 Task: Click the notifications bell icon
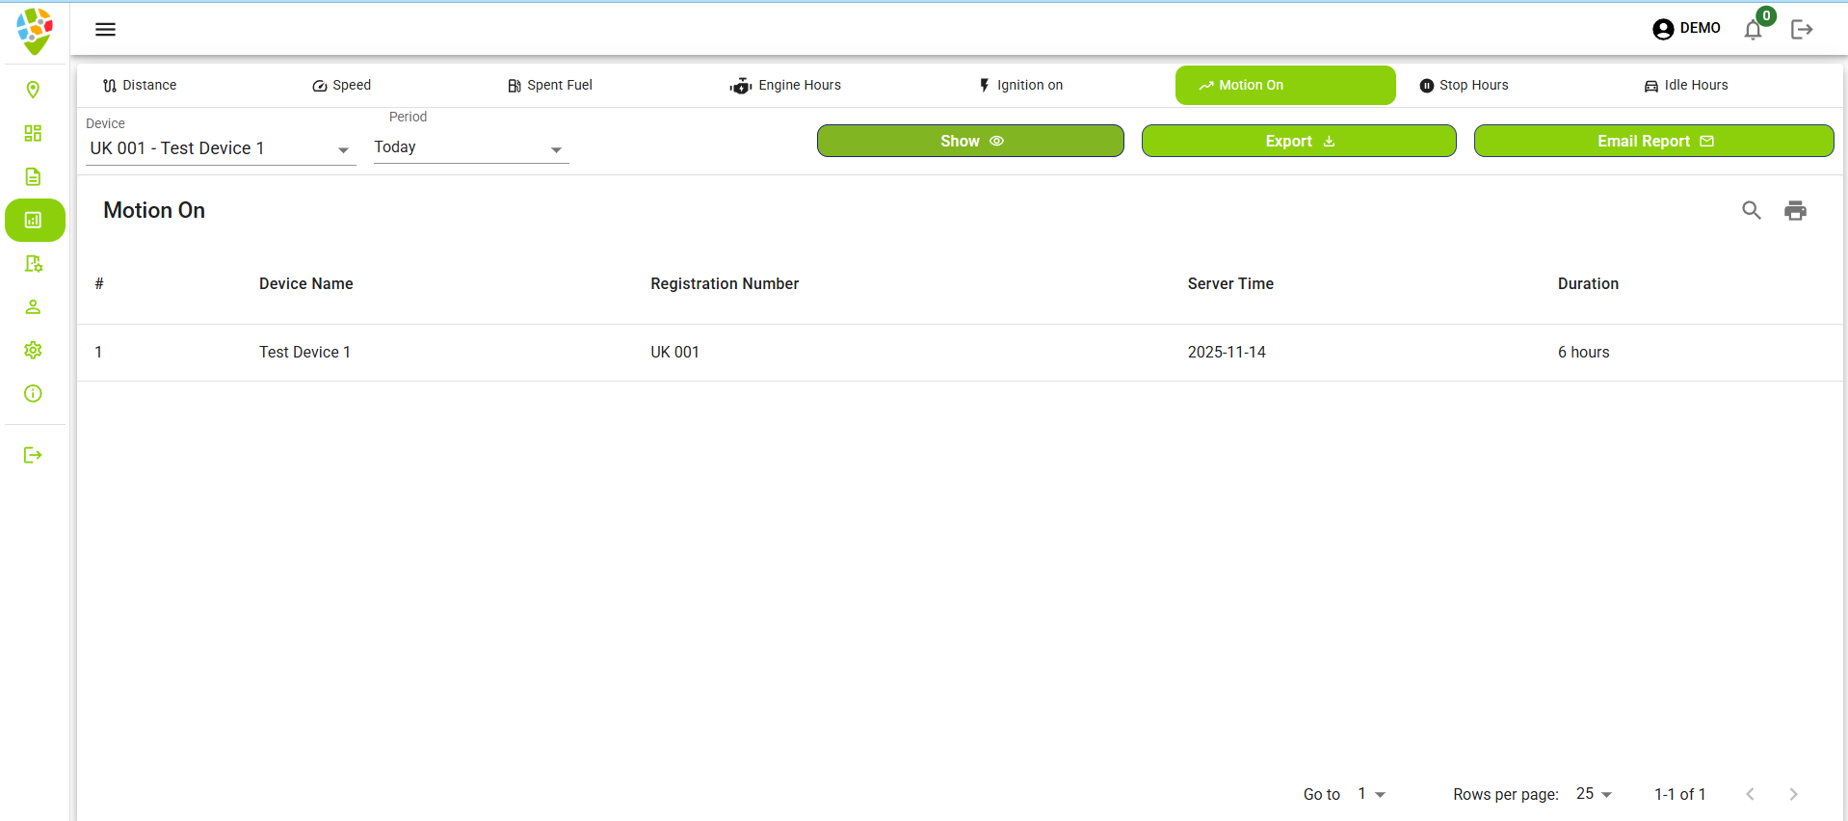click(x=1753, y=30)
